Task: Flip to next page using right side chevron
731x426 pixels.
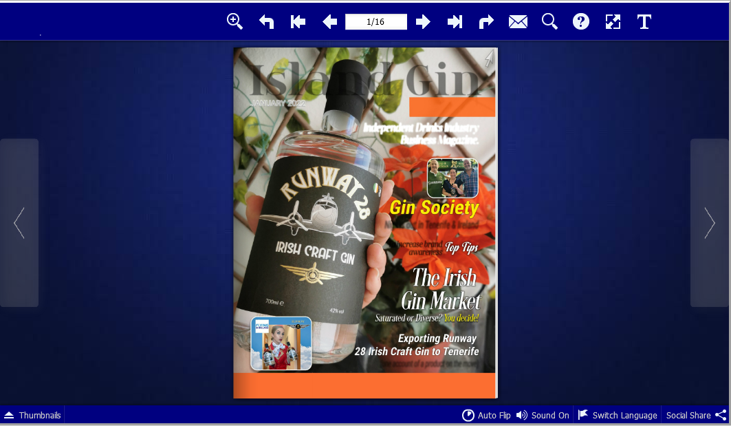Action: point(710,222)
